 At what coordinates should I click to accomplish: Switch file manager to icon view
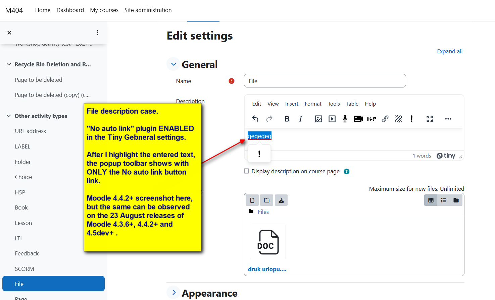click(431, 200)
